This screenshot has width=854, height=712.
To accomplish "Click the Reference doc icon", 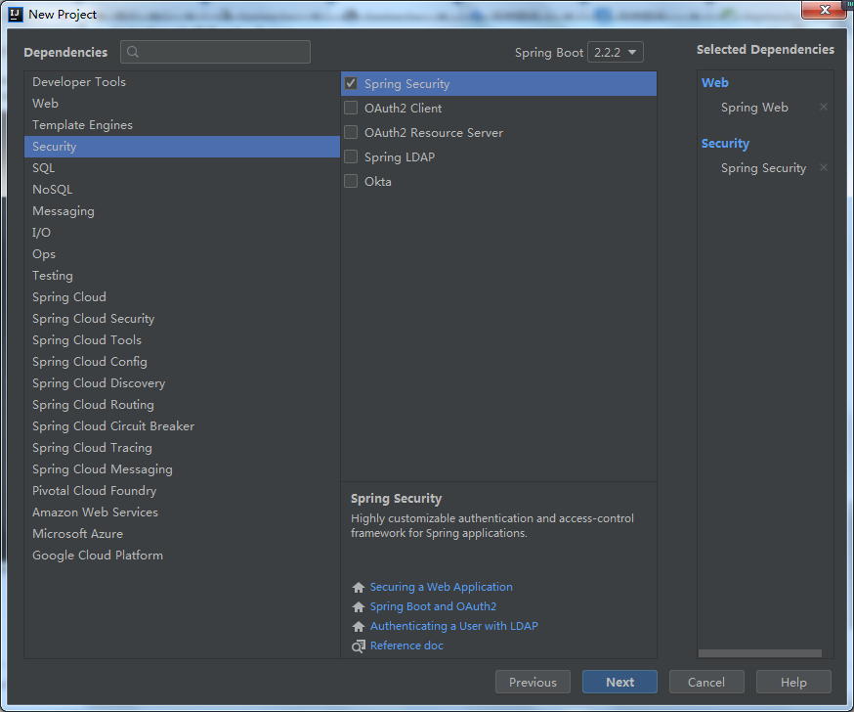I will [x=358, y=646].
